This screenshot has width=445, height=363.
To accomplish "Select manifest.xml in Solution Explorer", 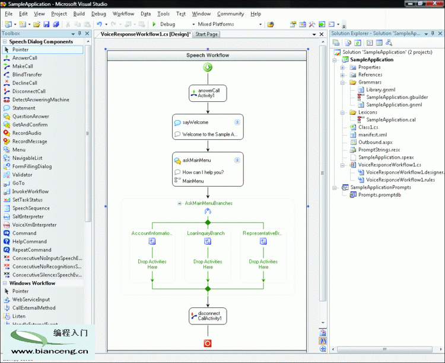I will (x=373, y=135).
